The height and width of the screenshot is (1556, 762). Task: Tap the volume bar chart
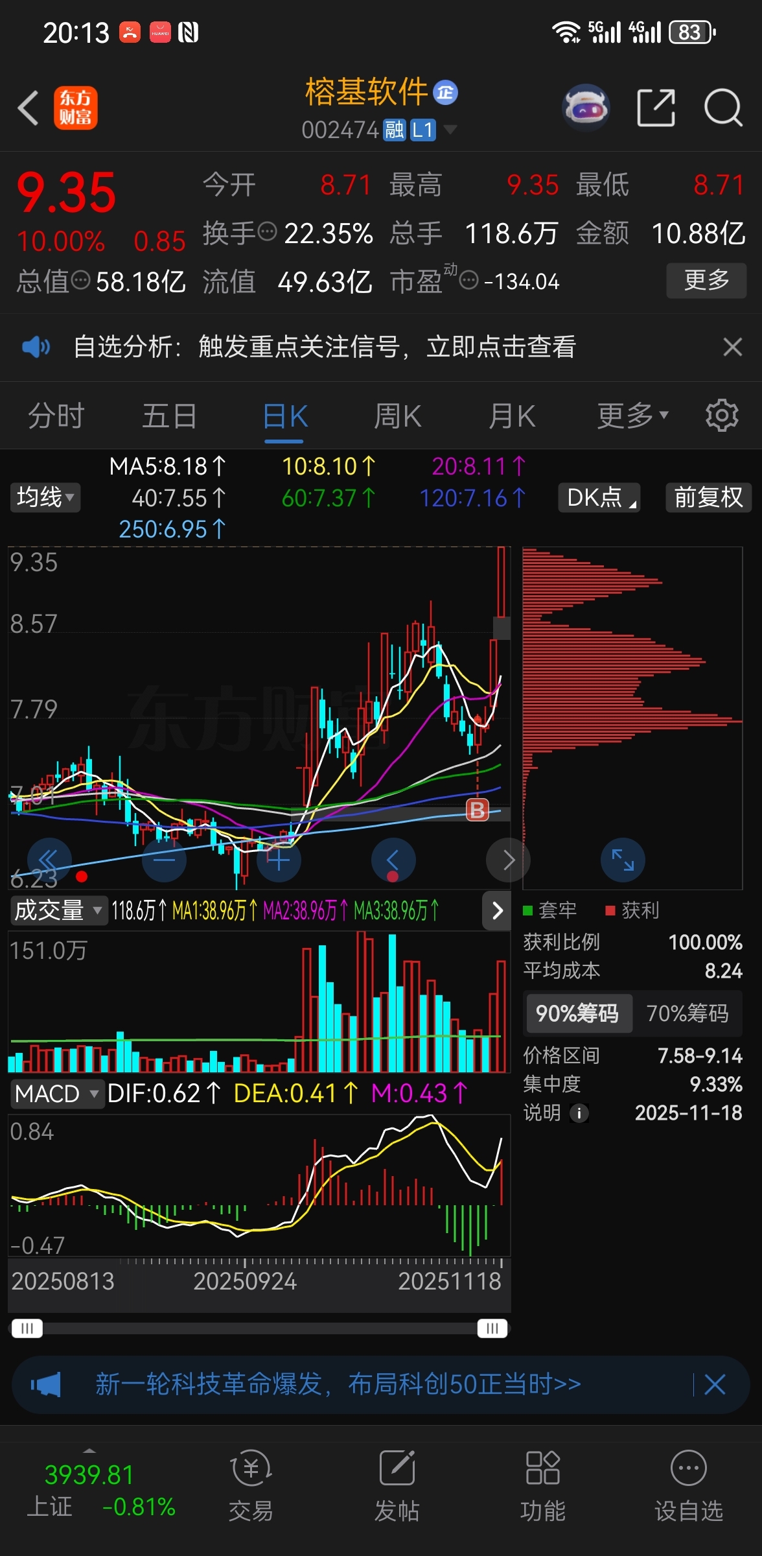tap(259, 1002)
